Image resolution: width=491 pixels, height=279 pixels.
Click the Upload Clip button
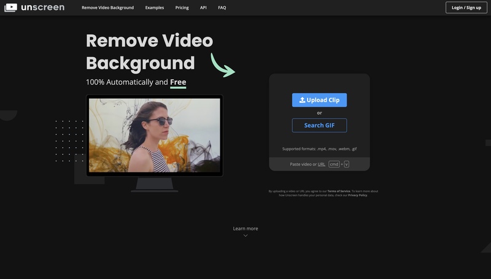pos(319,100)
